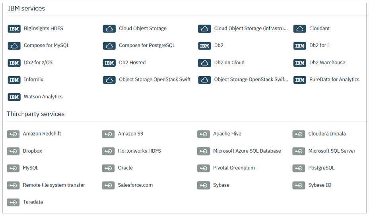The height and width of the screenshot is (215, 369).
Task: Click the connector icon next to Teradata
Action: (13, 202)
